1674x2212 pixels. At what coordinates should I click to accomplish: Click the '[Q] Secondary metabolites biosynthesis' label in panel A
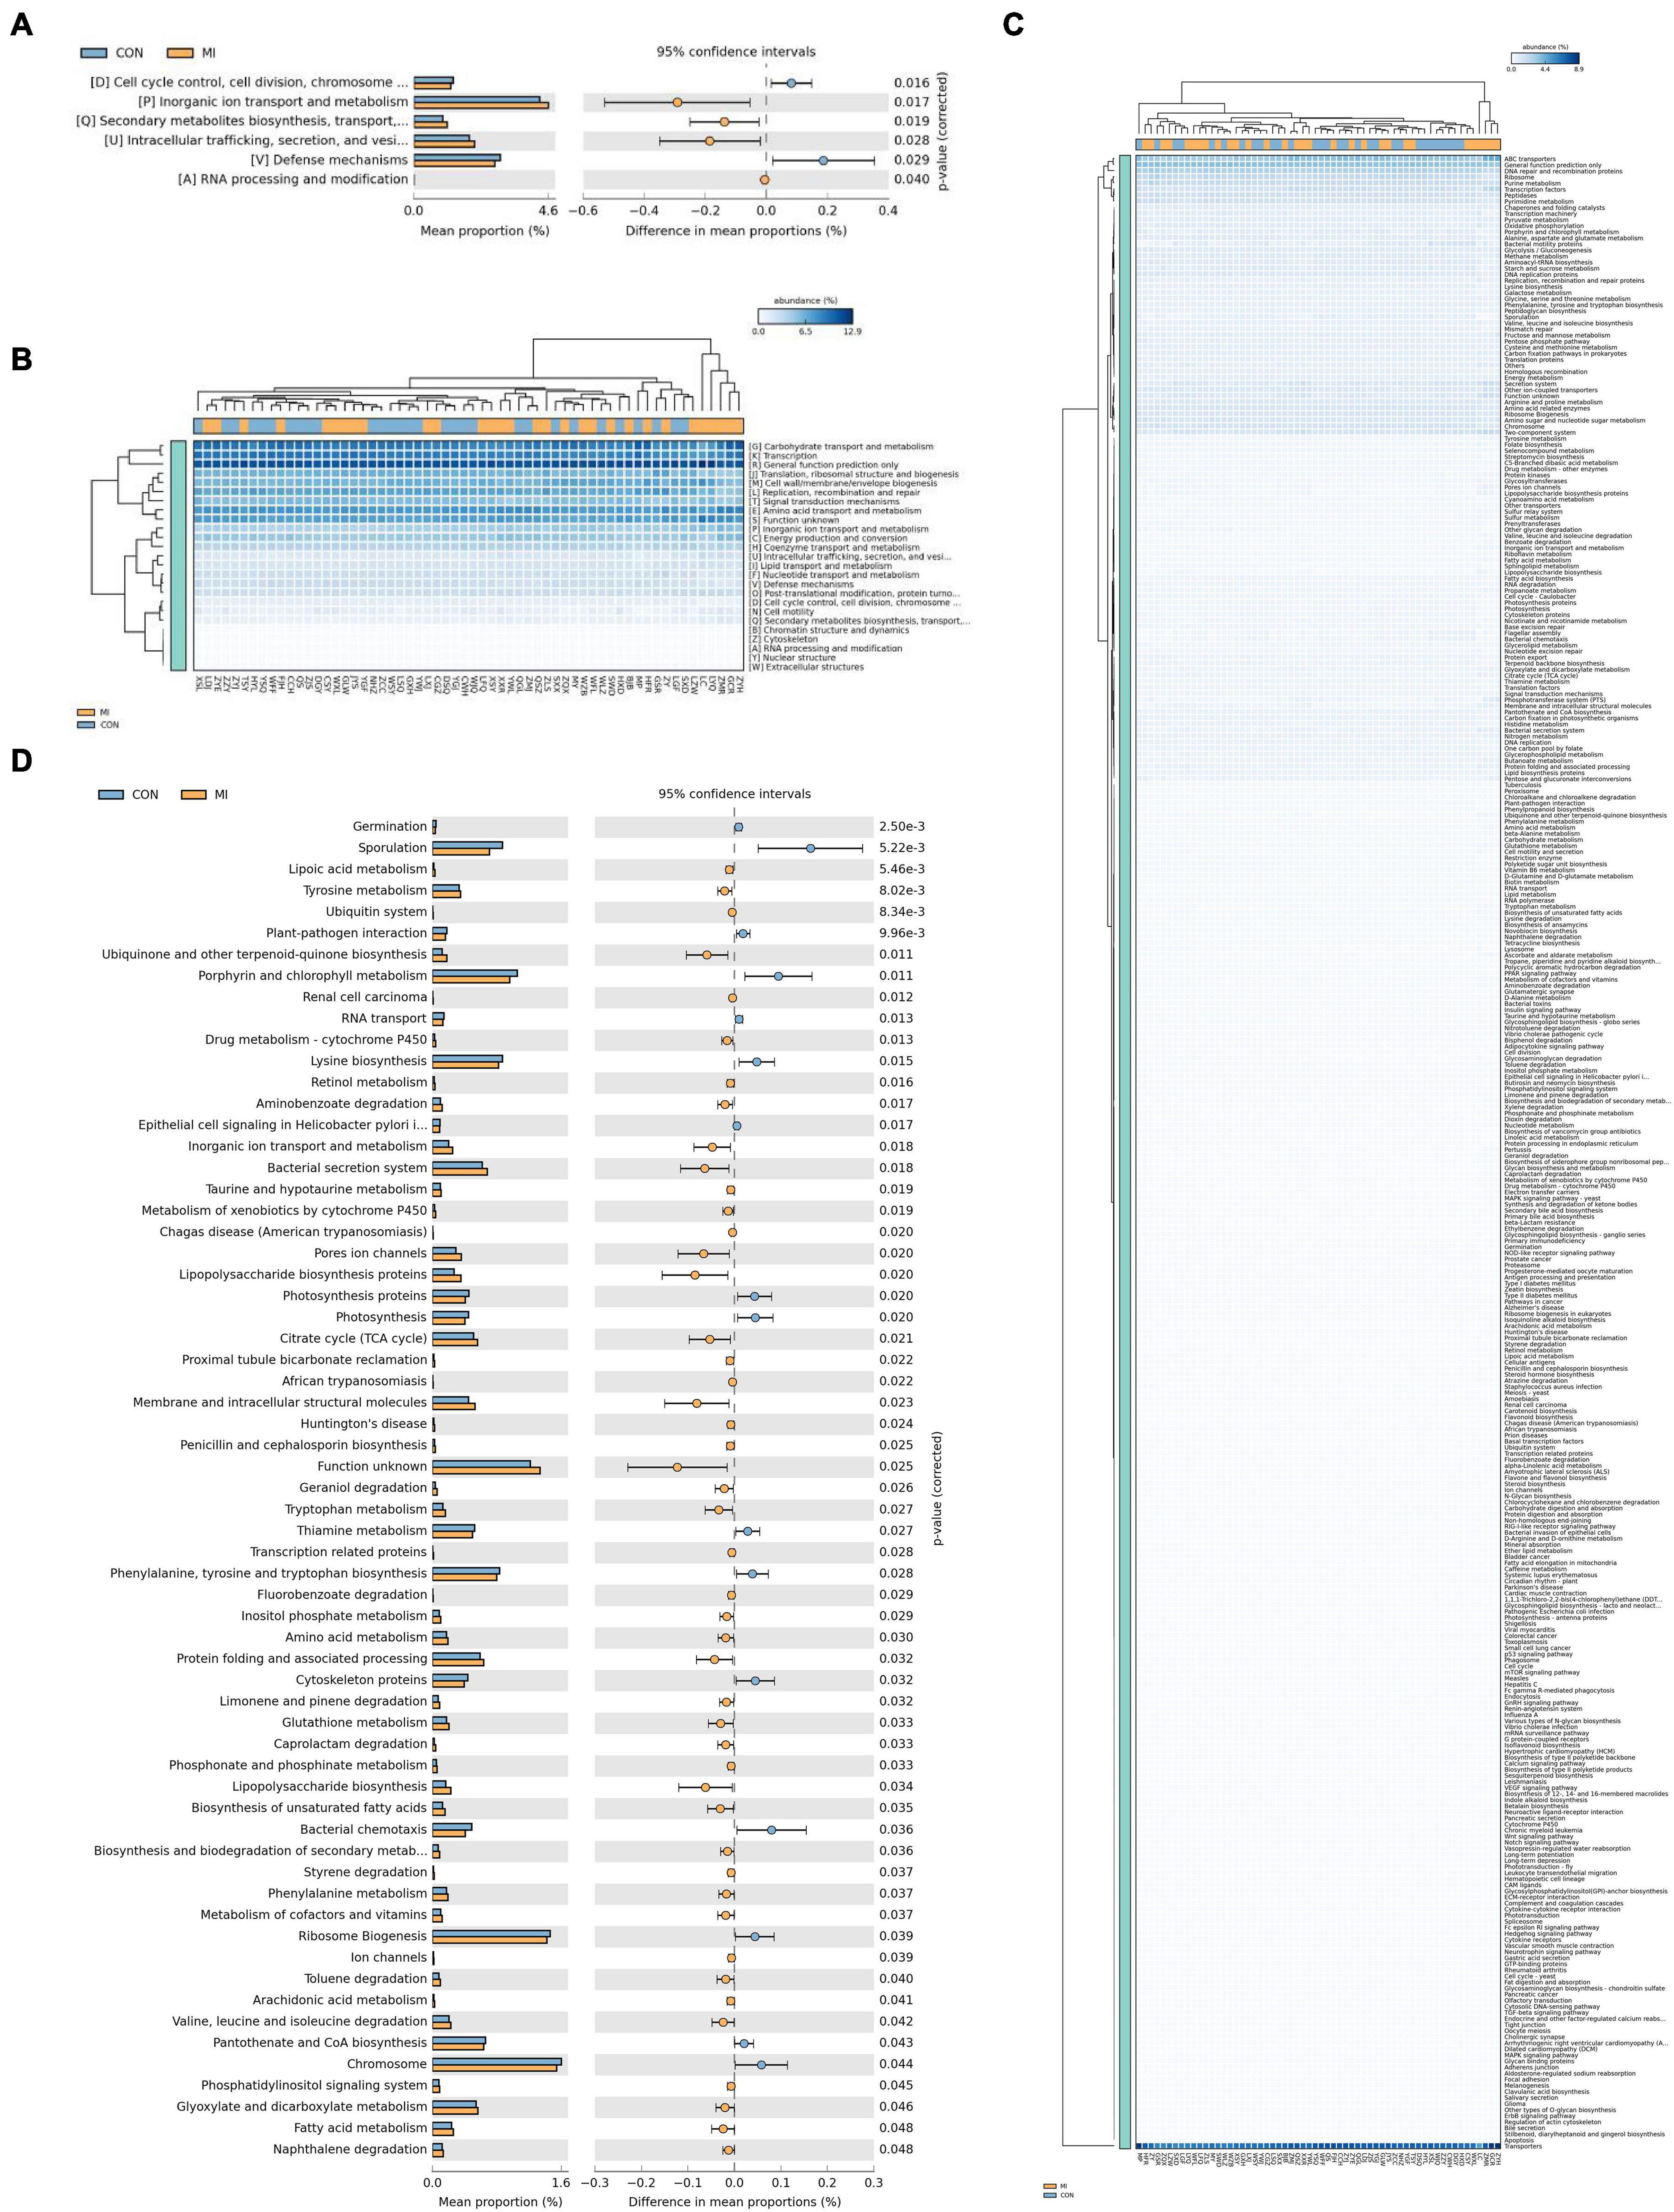pyautogui.click(x=242, y=121)
